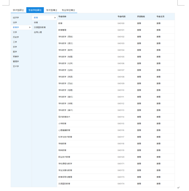Open the 学术型博士 tab
Screen dimensions: 189x191
[52, 10]
